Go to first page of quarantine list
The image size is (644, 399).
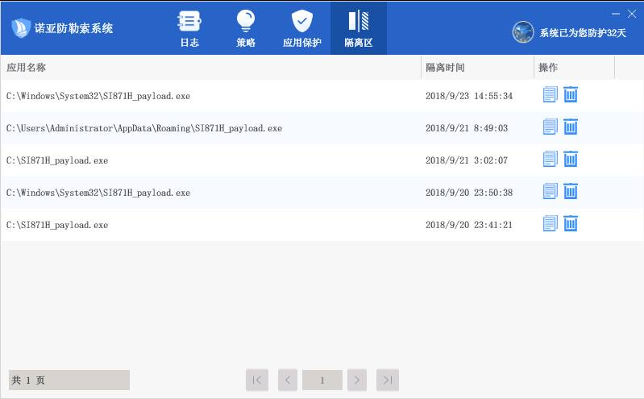(257, 380)
